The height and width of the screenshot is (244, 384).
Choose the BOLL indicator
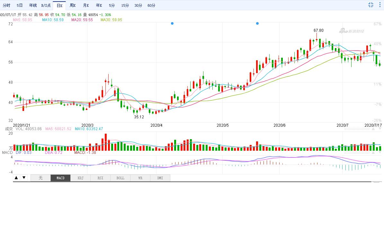120,178
